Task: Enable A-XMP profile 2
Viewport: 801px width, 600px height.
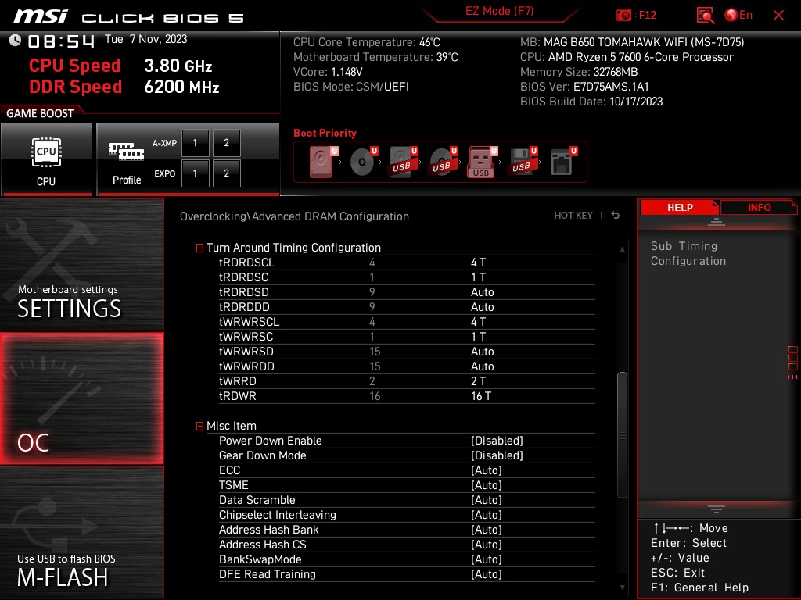Action: (x=226, y=143)
